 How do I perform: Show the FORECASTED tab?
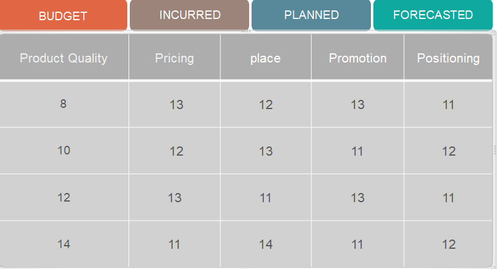tap(433, 15)
